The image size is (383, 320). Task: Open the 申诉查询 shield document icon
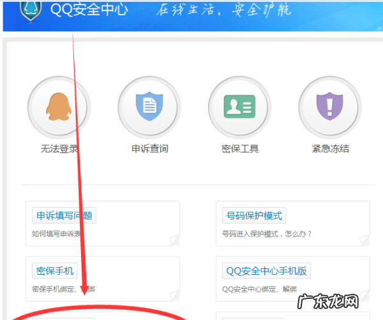149,108
